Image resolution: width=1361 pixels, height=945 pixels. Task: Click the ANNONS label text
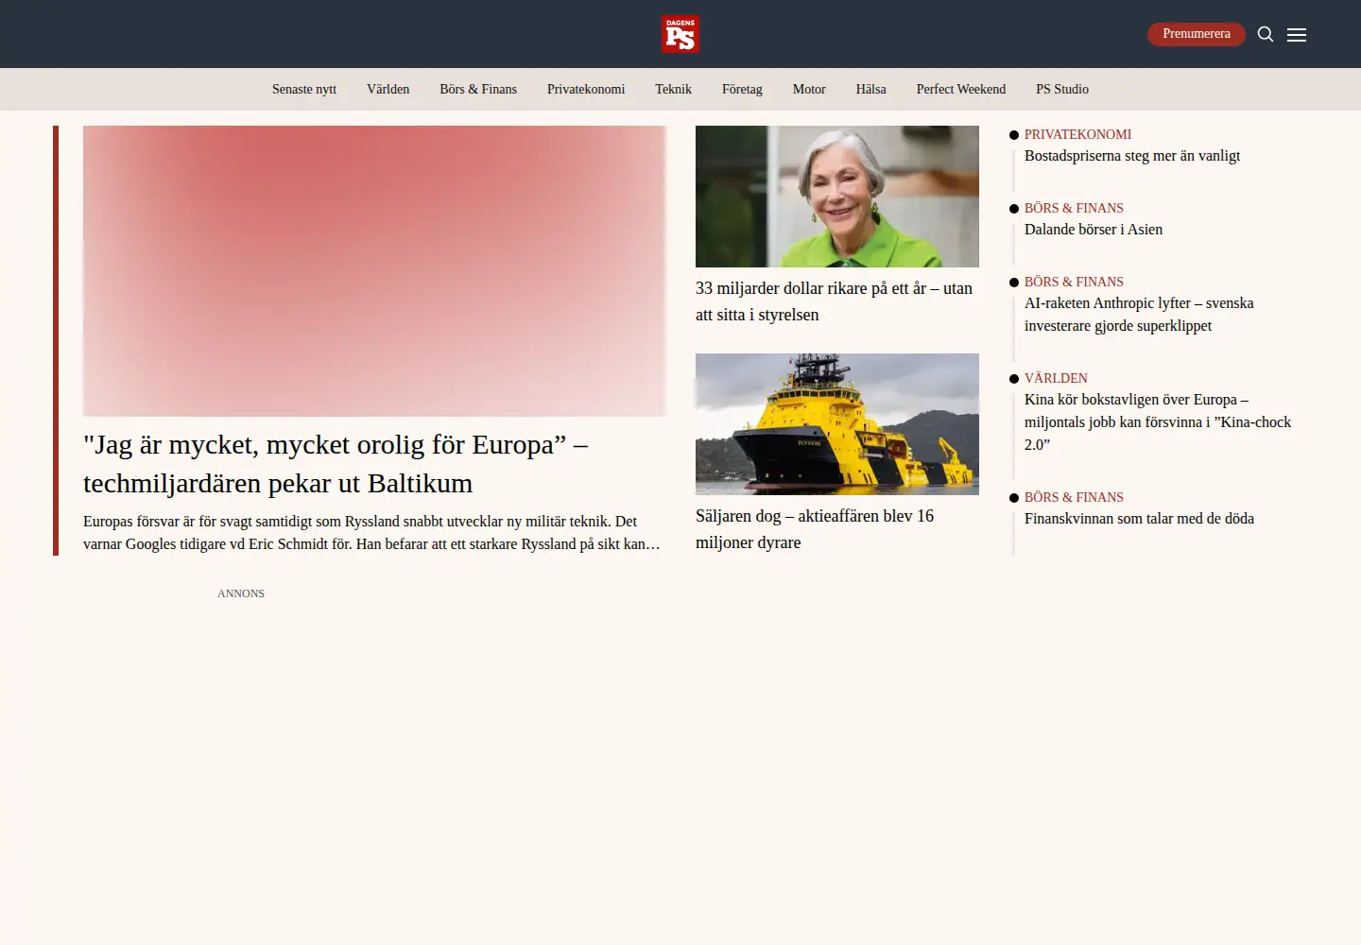[241, 593]
